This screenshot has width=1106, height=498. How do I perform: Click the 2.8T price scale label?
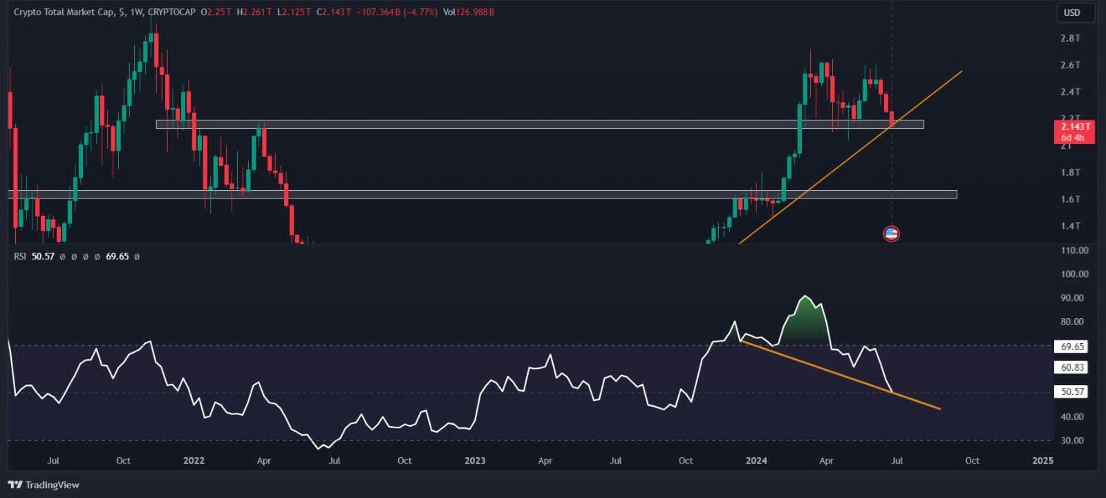click(1070, 38)
